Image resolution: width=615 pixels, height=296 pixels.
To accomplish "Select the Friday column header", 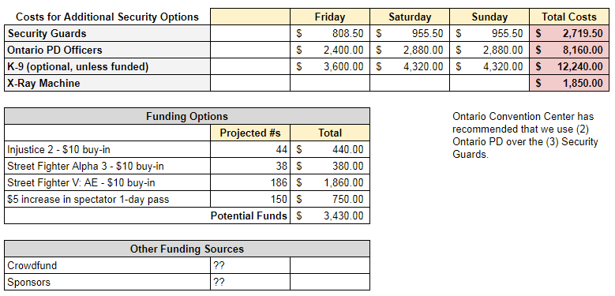I will pyautogui.click(x=330, y=17).
